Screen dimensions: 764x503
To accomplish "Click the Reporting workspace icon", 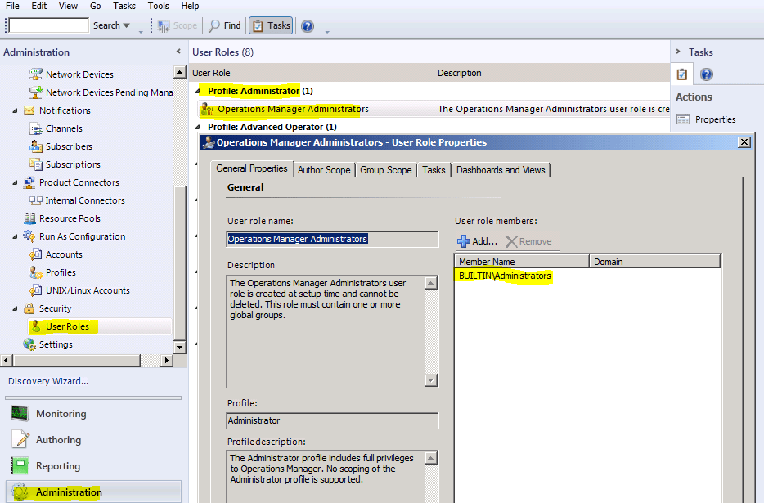I will (x=20, y=466).
